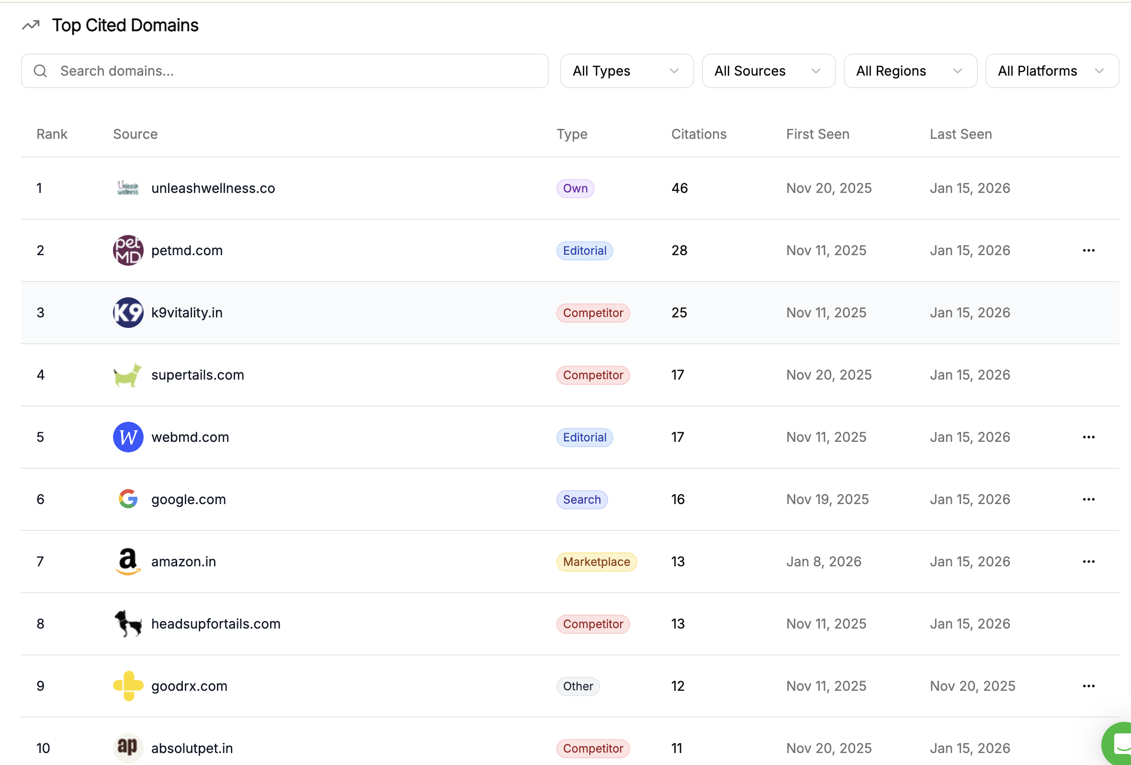This screenshot has width=1131, height=765.
Task: Click the Last Seen column header
Action: pos(960,134)
